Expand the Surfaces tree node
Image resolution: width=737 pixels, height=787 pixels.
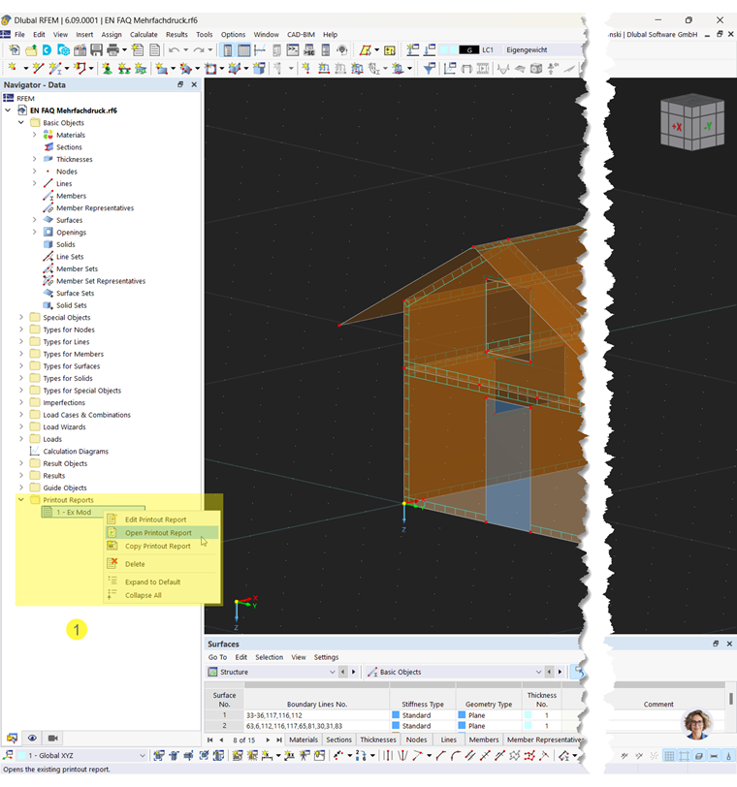pos(34,220)
